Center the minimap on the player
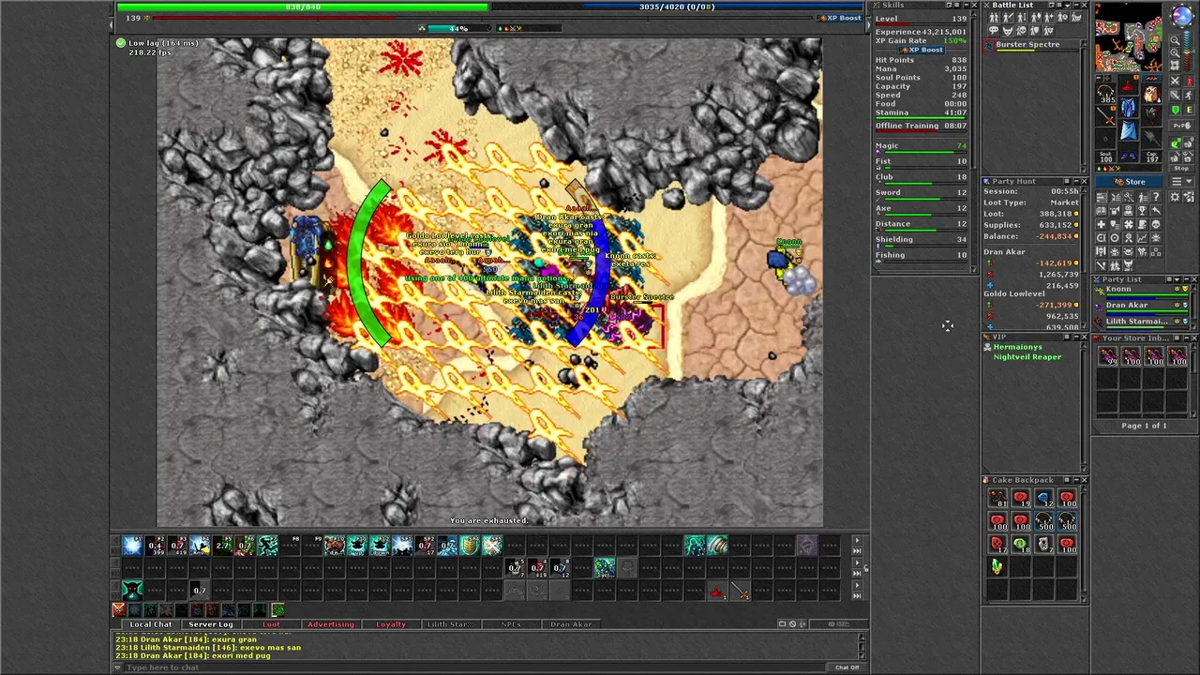Image resolution: width=1200 pixels, height=675 pixels. [1175, 65]
